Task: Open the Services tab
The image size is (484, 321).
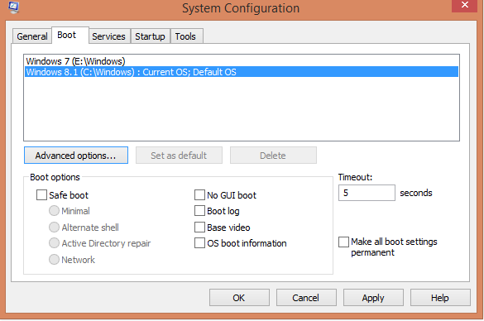Action: pyautogui.click(x=108, y=36)
